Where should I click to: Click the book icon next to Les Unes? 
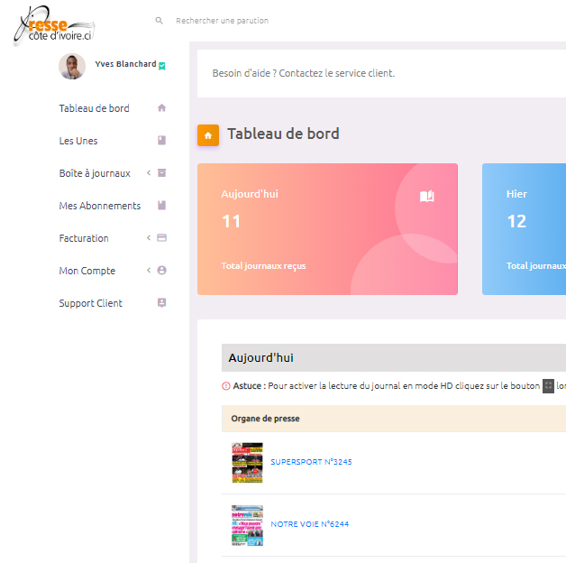tap(162, 141)
